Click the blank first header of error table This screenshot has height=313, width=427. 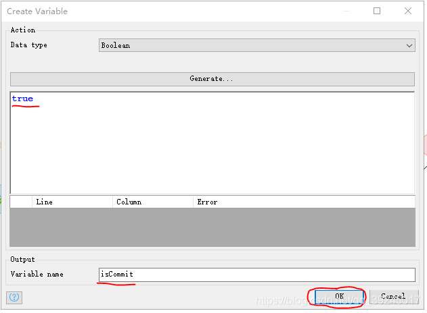point(21,202)
